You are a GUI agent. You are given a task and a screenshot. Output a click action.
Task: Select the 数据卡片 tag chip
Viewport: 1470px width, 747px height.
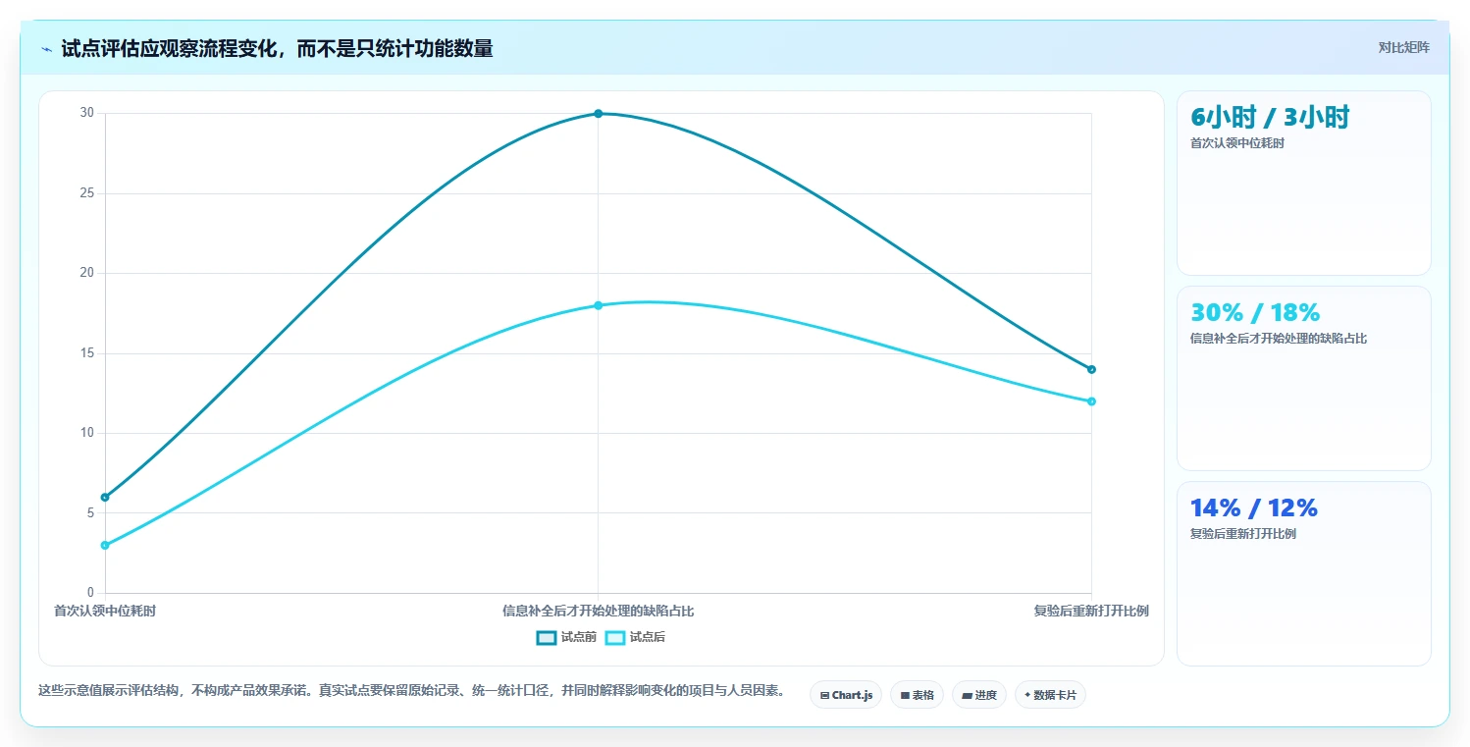coord(1050,695)
